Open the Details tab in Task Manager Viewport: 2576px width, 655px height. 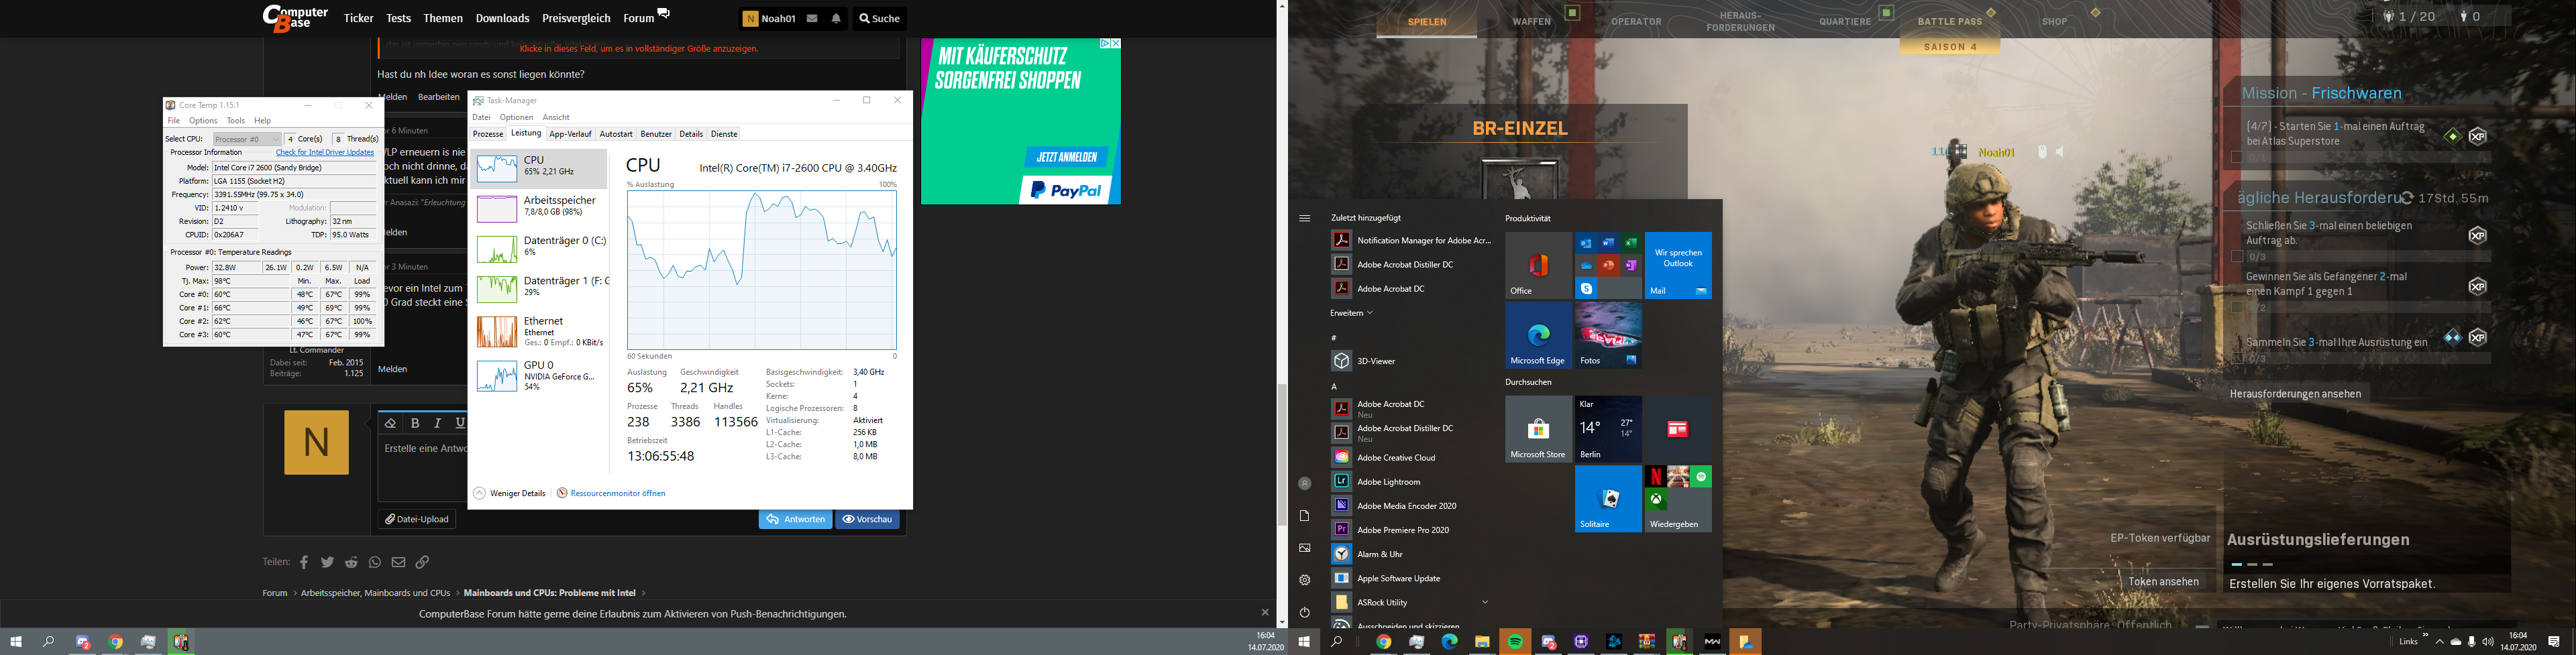[691, 134]
